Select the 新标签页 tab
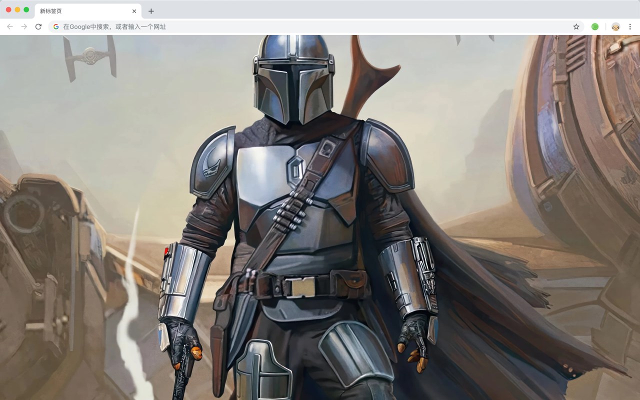Screen dimensions: 640x400 [x=88, y=11]
